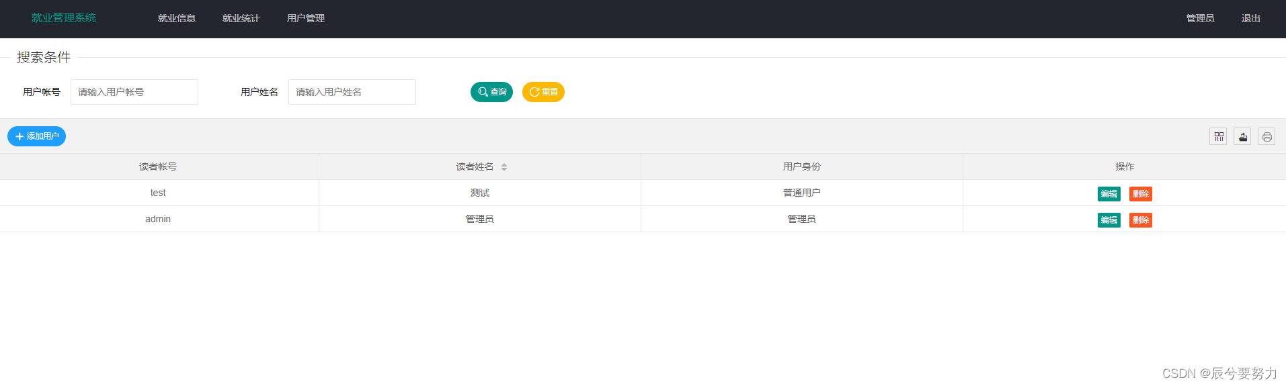
Task: Click the 用户身份 column header
Action: click(801, 166)
